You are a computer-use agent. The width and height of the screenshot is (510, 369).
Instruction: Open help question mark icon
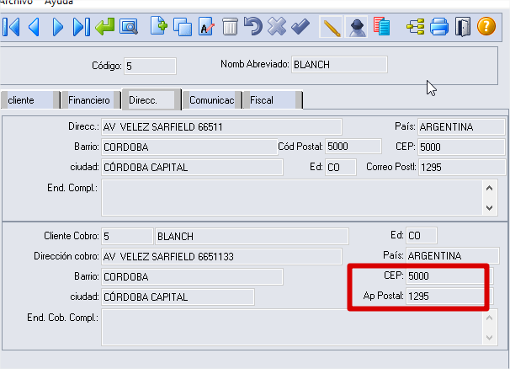click(486, 26)
